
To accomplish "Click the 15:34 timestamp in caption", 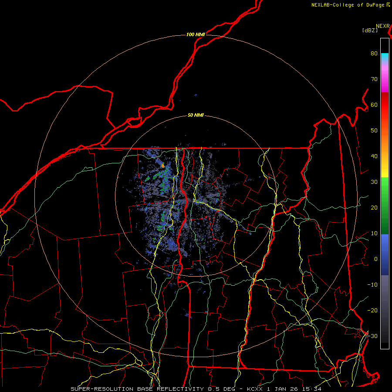I will point(313,389).
